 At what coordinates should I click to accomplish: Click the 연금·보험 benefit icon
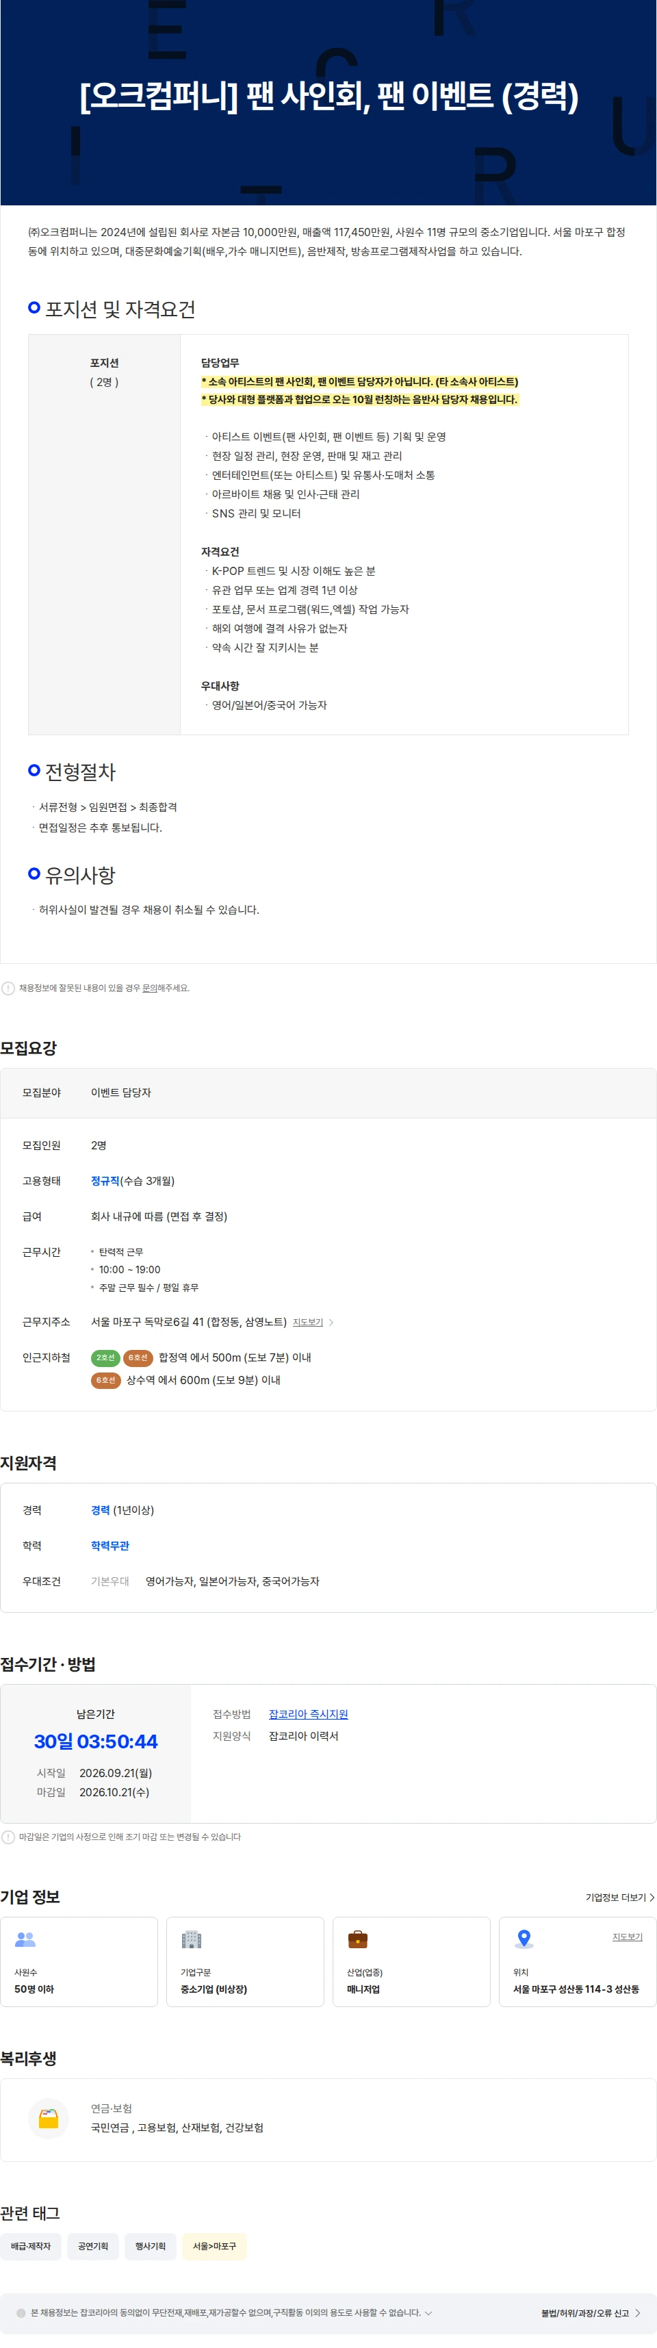coord(49,2118)
